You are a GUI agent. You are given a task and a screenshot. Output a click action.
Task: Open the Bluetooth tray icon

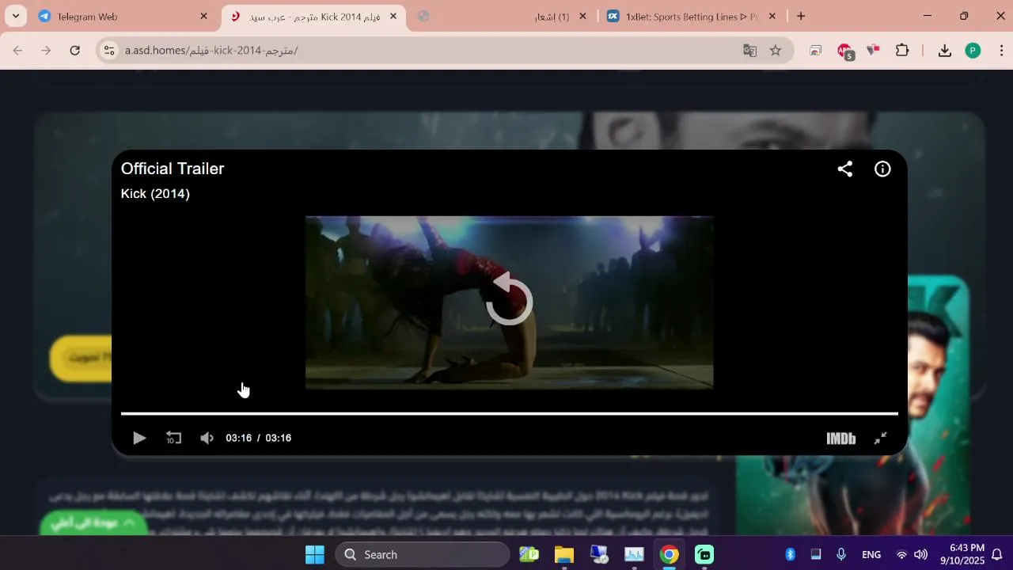pyautogui.click(x=790, y=554)
